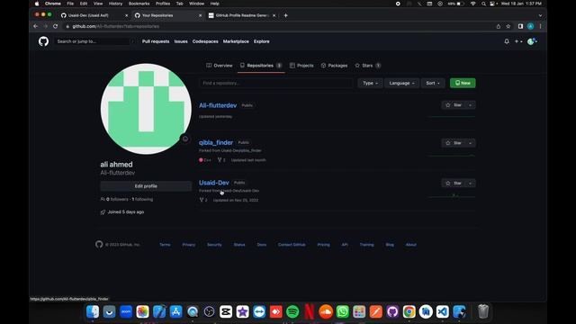Click the green New repository button
The height and width of the screenshot is (324, 576).
click(463, 83)
